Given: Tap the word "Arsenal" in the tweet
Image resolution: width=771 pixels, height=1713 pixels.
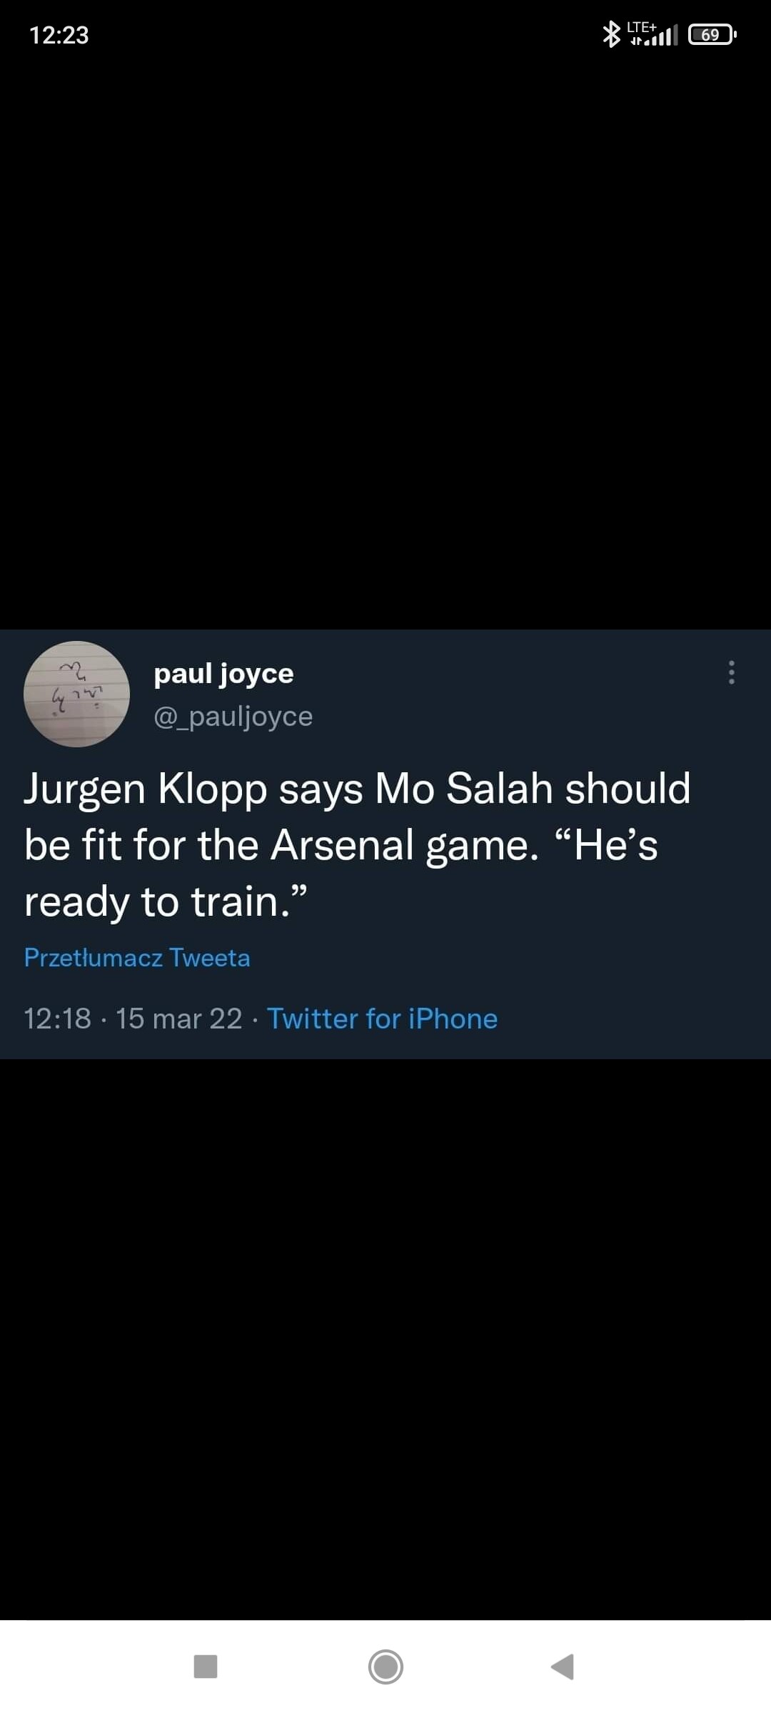Looking at the screenshot, I should click(x=343, y=845).
